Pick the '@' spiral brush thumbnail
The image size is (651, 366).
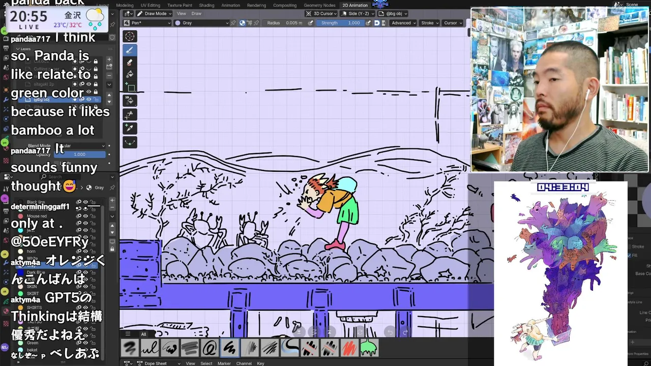point(209,348)
